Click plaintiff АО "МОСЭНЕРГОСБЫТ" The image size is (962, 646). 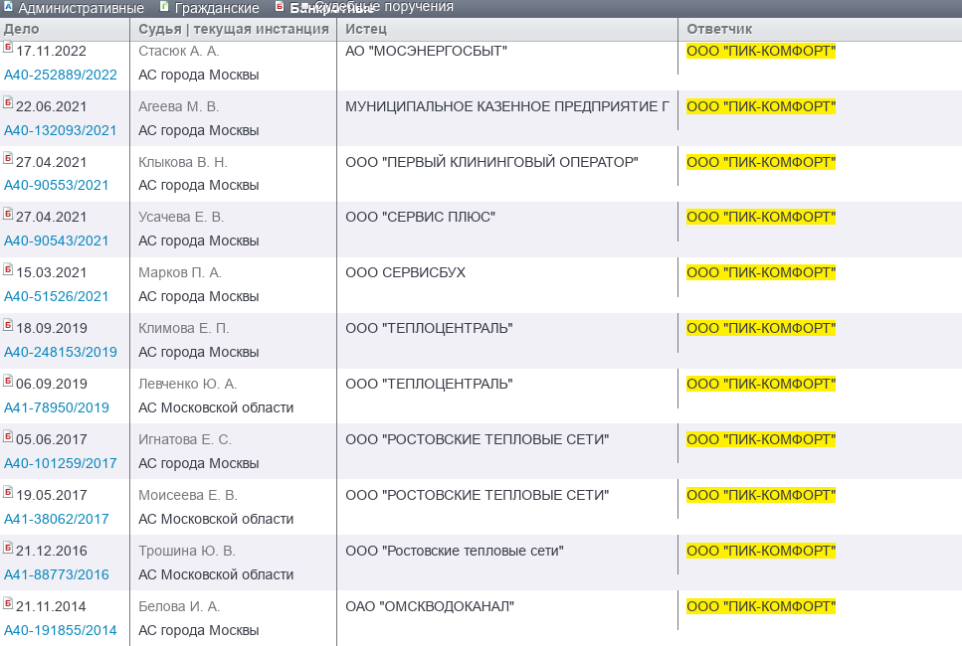coord(426,51)
